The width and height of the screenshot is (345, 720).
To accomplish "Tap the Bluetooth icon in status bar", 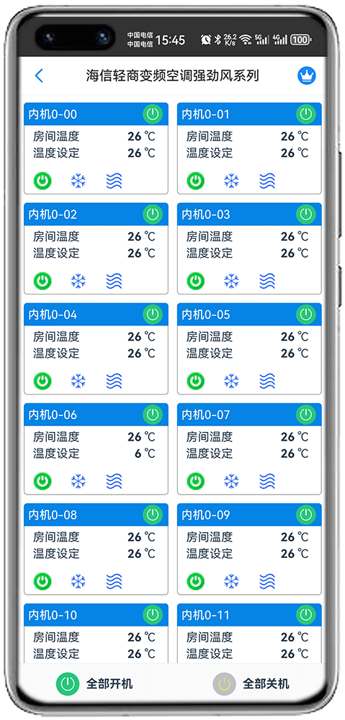I will point(218,40).
